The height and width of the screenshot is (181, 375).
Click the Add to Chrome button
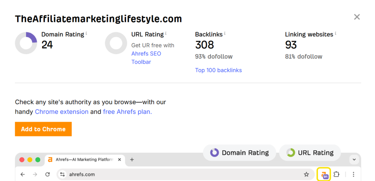click(x=43, y=129)
